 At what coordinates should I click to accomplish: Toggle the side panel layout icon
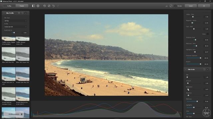[x=33, y=6]
